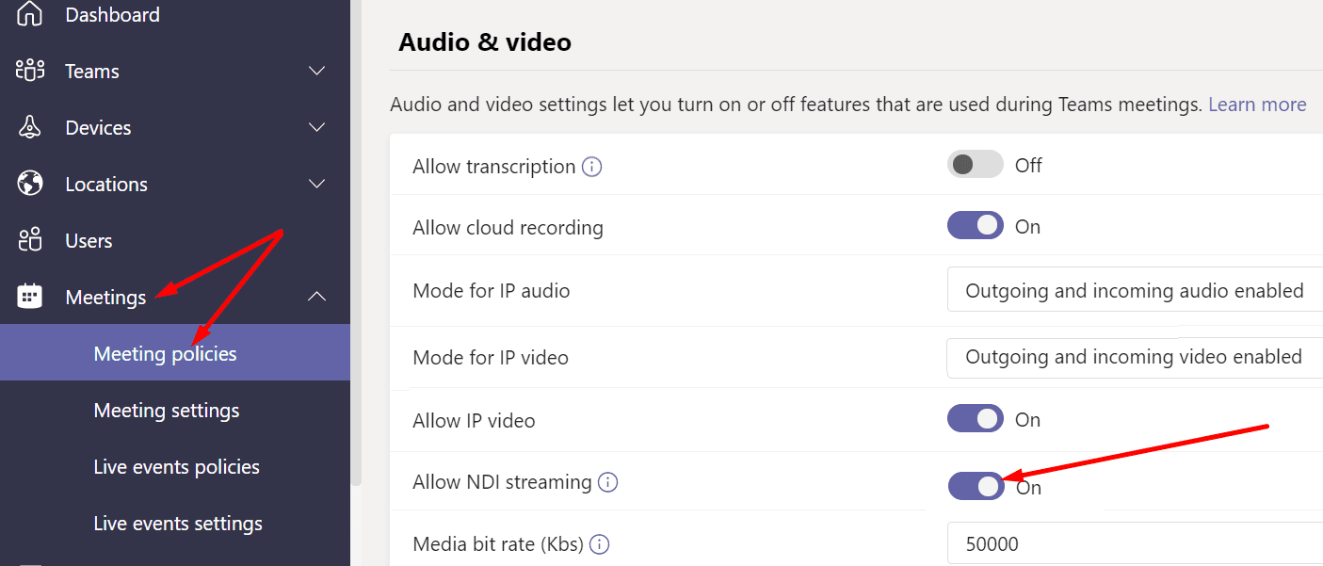Turn off Allow cloud recording toggle
1323x566 pixels.
[975, 226]
